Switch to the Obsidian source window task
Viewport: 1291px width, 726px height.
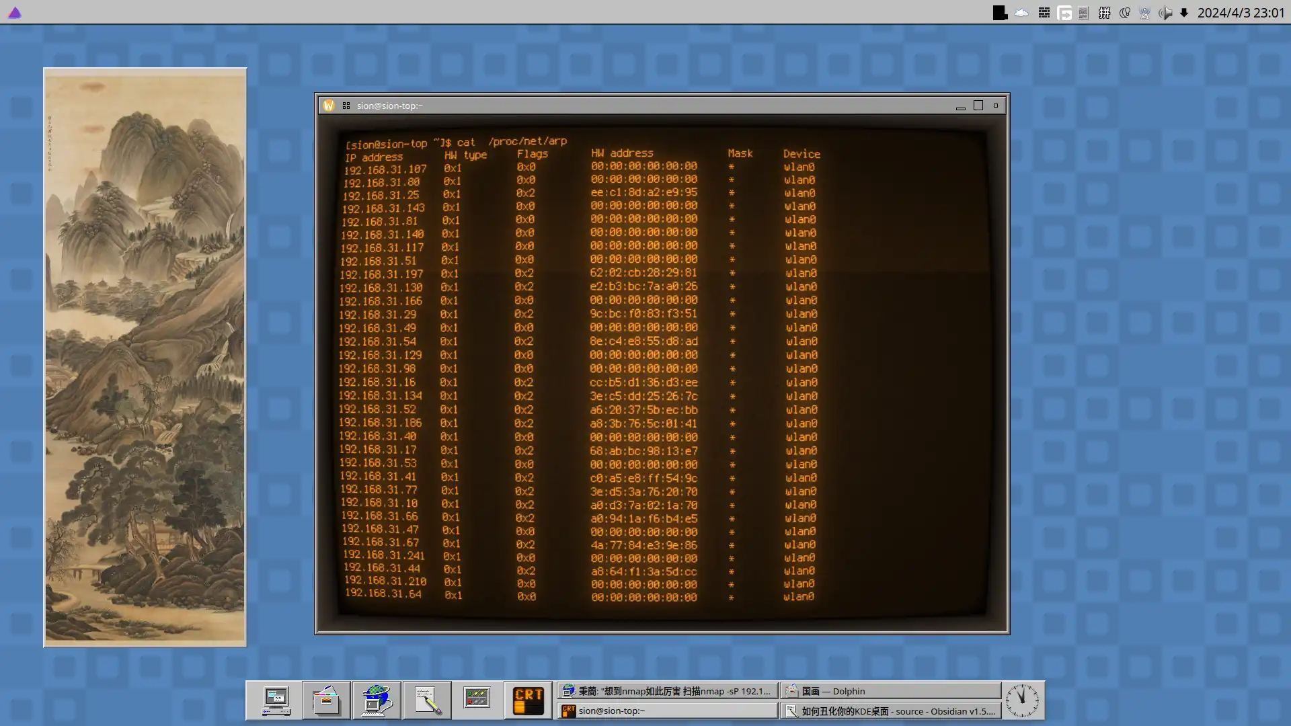coord(890,711)
